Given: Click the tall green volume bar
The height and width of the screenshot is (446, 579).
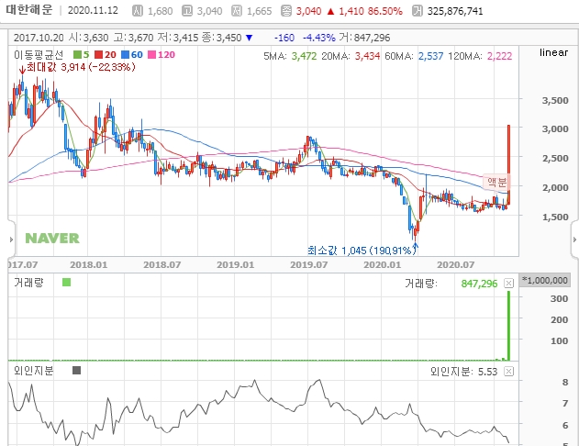Looking at the screenshot, I should (509, 326).
